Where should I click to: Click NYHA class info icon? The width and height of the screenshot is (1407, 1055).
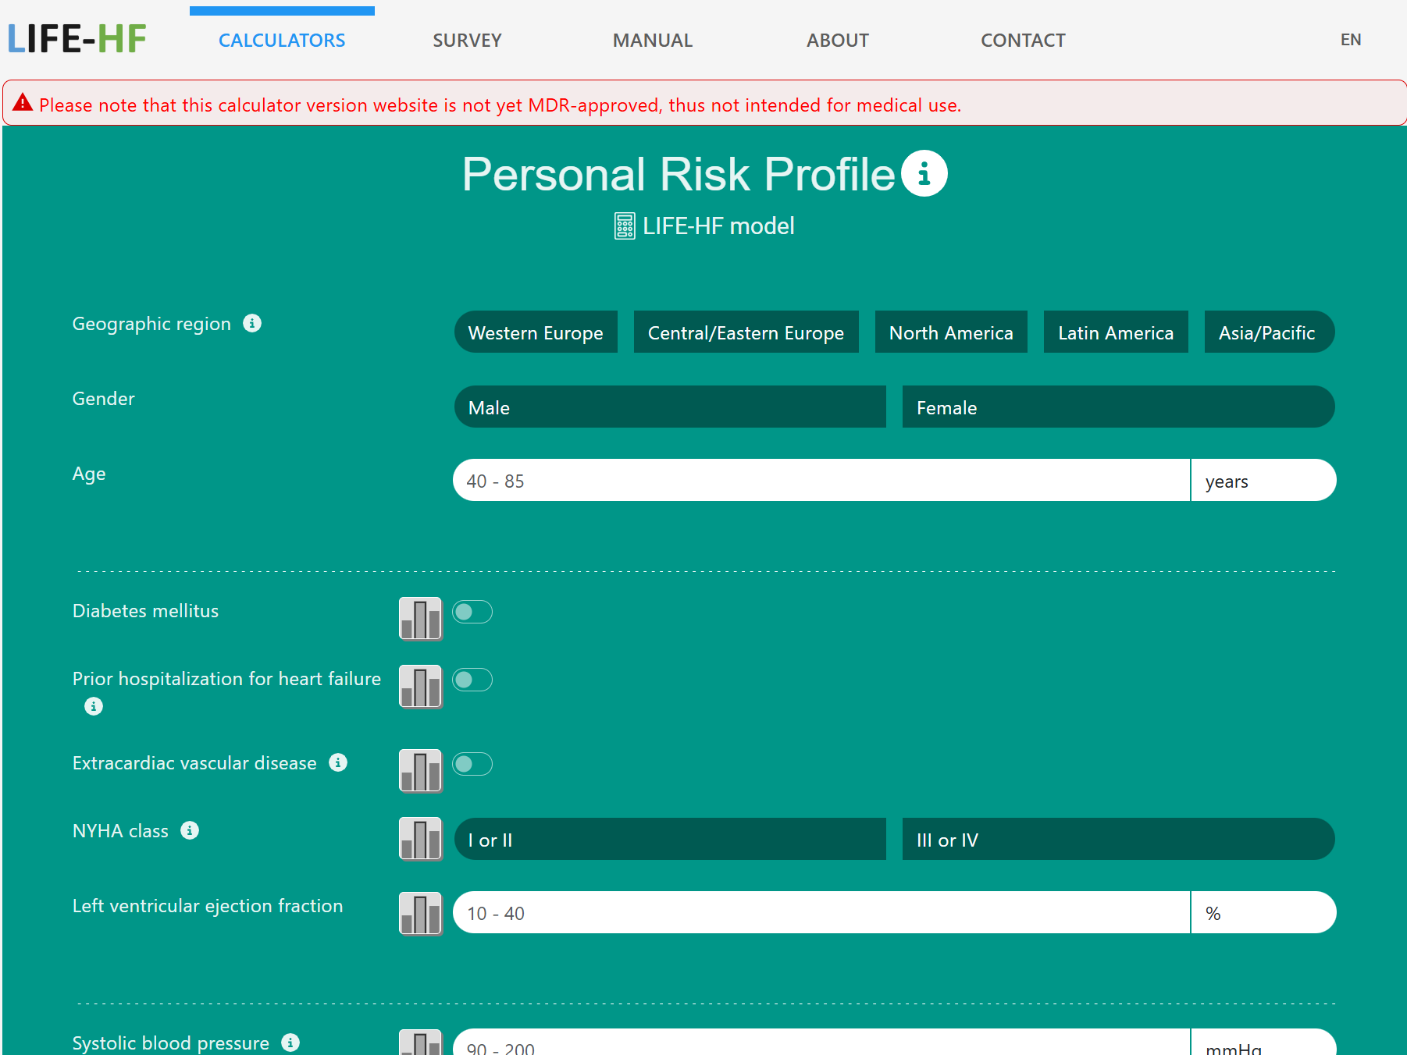pyautogui.click(x=190, y=830)
